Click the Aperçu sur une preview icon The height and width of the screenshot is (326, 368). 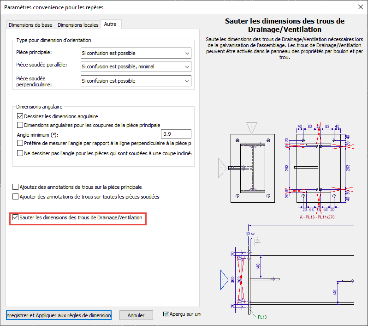[x=166, y=314]
